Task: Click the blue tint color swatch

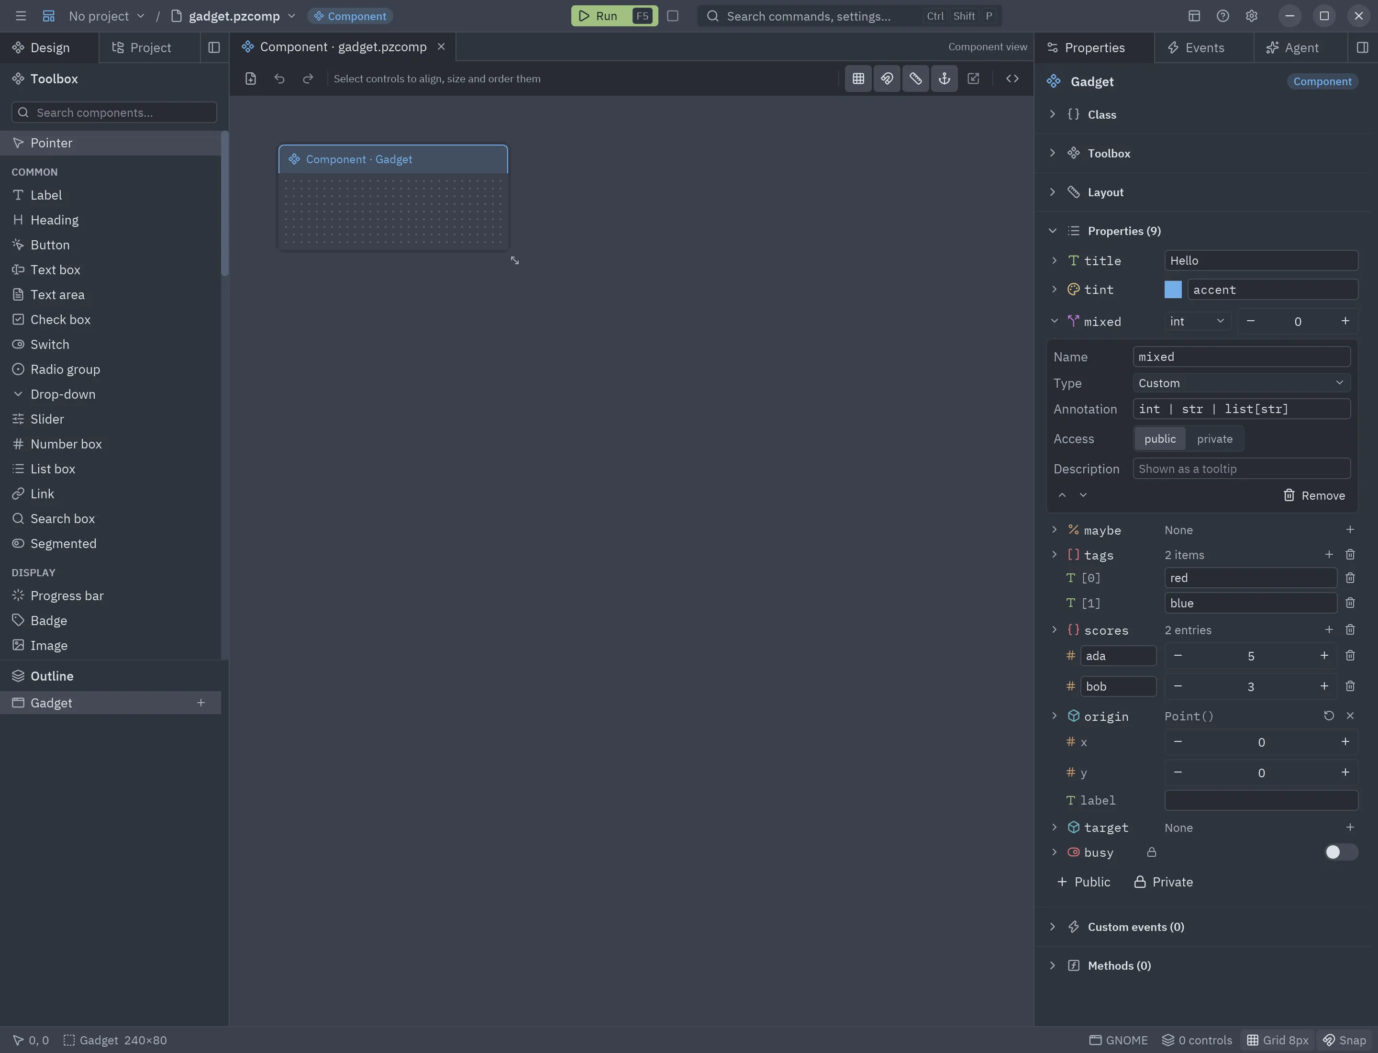Action: [x=1172, y=290]
